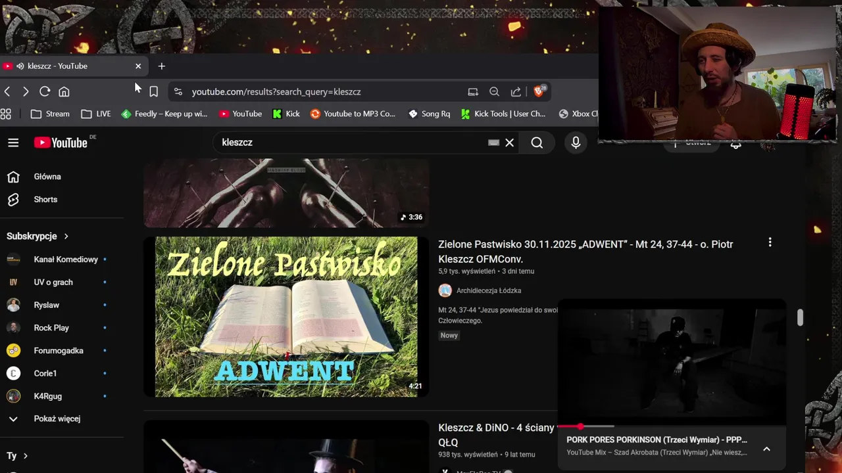The width and height of the screenshot is (842, 473).
Task: Reload the YouTube results page
Action: coord(45,92)
